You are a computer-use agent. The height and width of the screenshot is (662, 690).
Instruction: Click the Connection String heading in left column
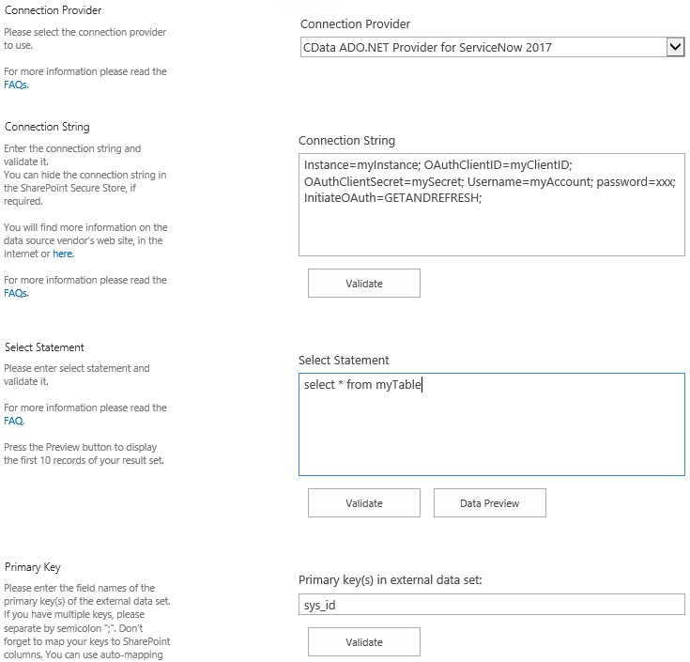pos(47,127)
